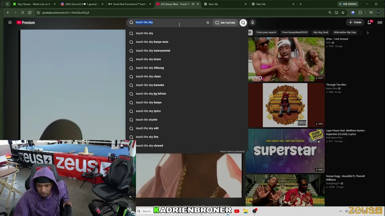Open File Explorer from the taskbar
This screenshot has width=385, height=216.
click(246, 211)
